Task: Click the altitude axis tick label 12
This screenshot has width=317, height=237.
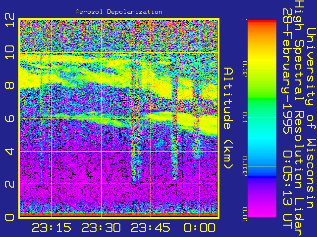Action: (x=10, y=20)
